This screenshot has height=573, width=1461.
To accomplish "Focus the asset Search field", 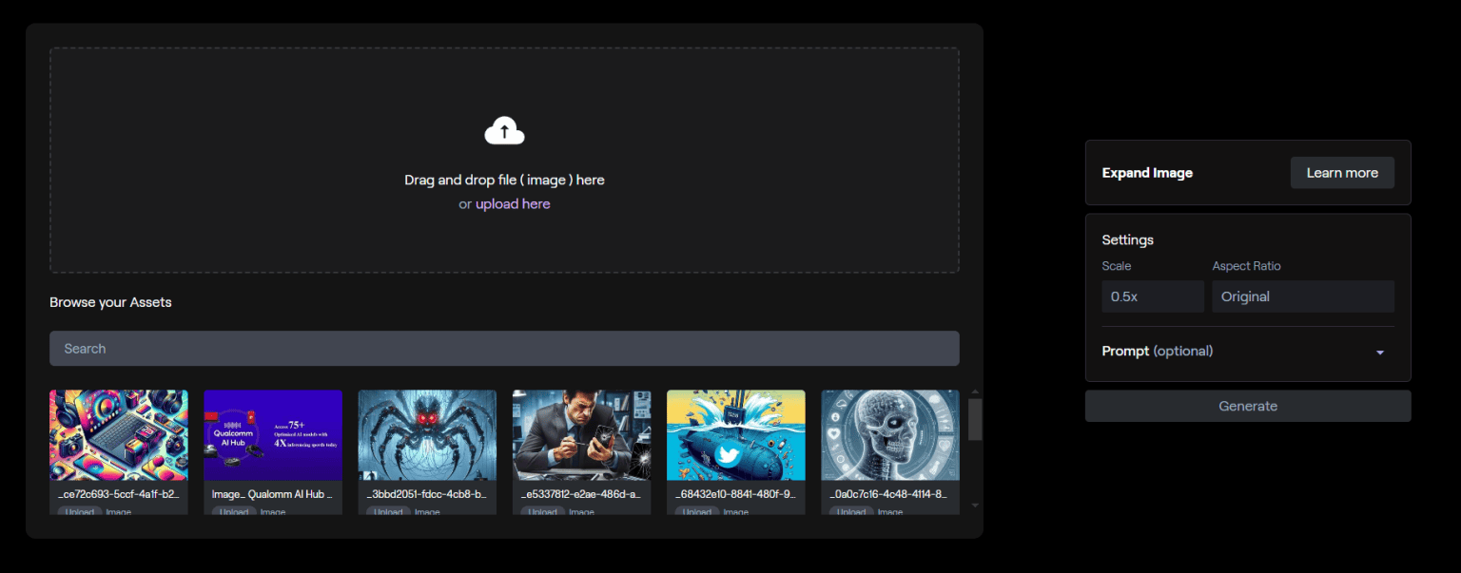I will [x=504, y=349].
